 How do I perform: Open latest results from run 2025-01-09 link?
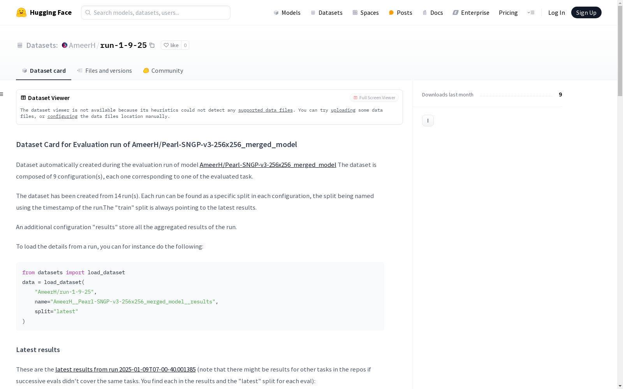pyautogui.click(x=125, y=369)
